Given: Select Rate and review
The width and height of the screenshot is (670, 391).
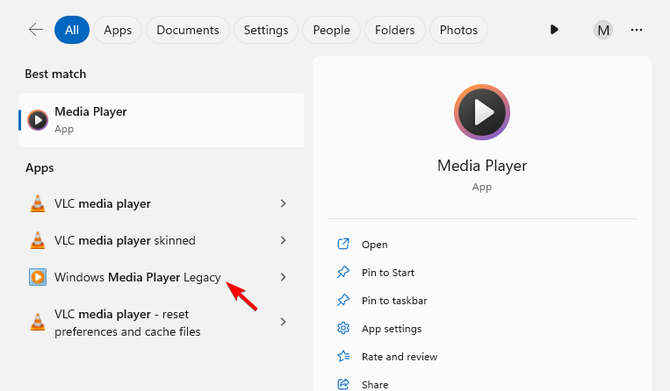Looking at the screenshot, I should coord(400,357).
